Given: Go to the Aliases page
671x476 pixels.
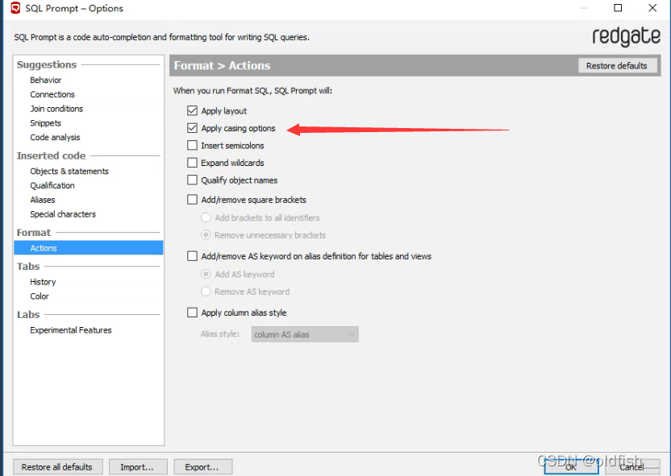Looking at the screenshot, I should tap(43, 200).
